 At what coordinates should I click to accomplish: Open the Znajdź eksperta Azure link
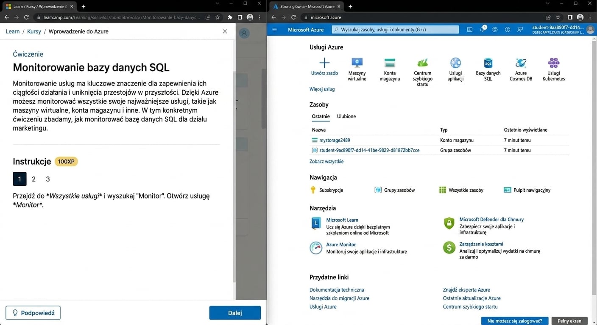tap(466, 290)
